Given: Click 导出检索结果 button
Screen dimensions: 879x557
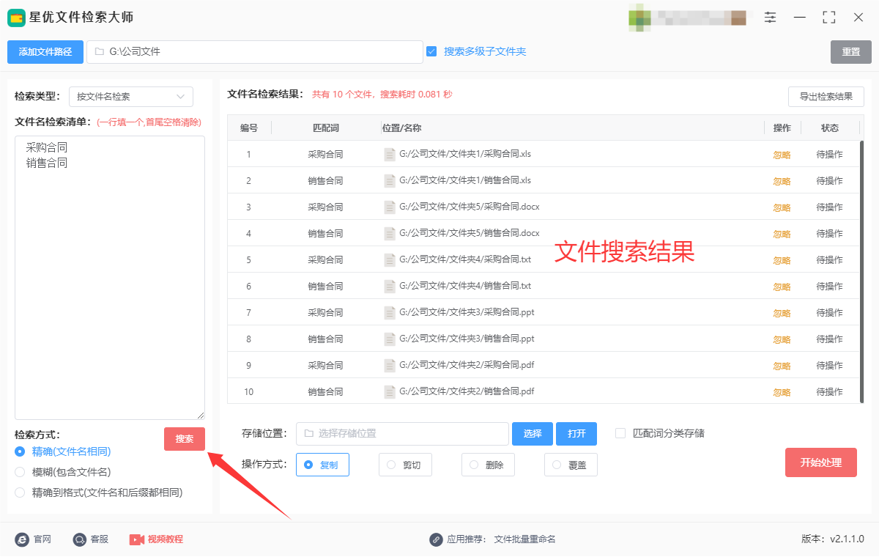Looking at the screenshot, I should pyautogui.click(x=826, y=97).
